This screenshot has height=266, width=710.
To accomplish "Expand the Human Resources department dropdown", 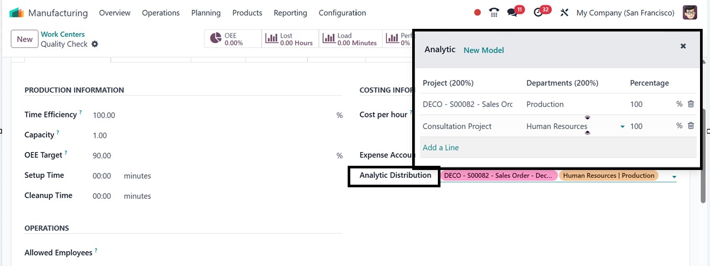I will (x=622, y=126).
